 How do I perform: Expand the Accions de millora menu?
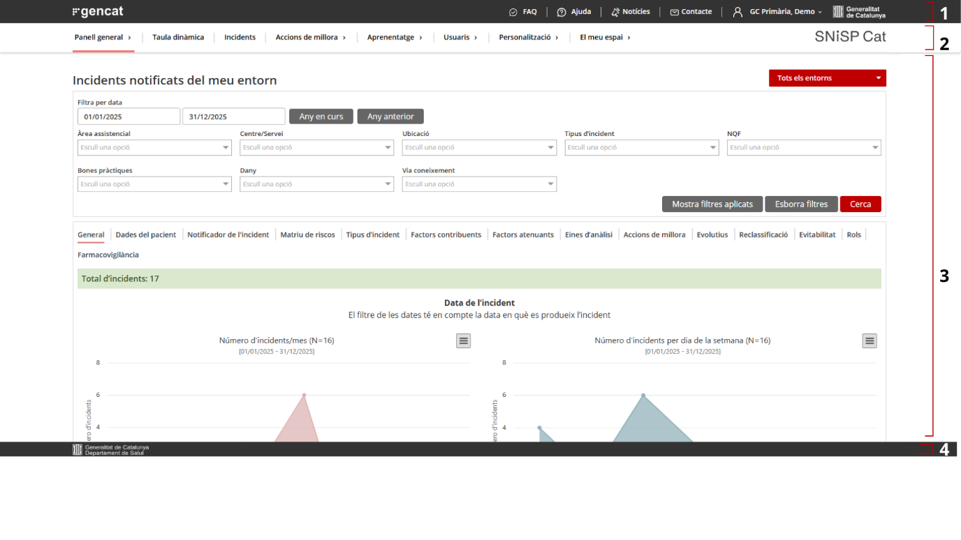point(311,38)
